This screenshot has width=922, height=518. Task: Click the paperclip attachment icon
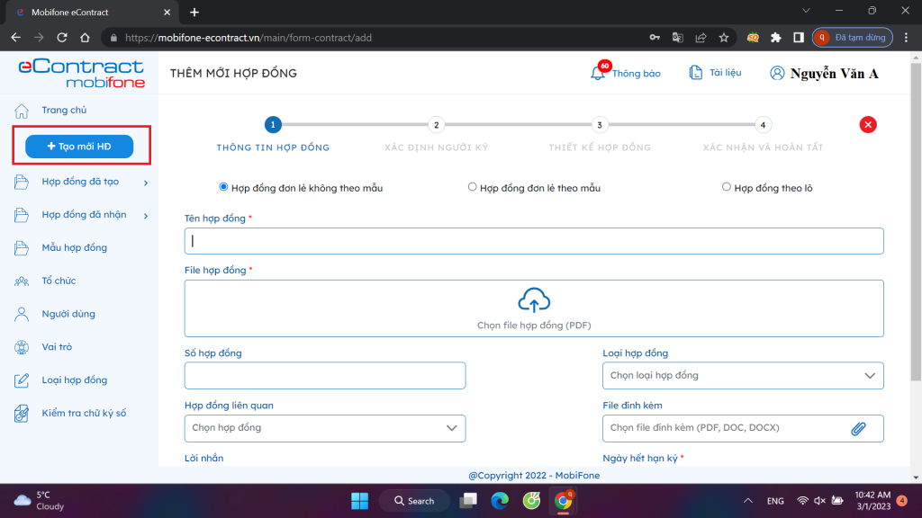pos(858,428)
